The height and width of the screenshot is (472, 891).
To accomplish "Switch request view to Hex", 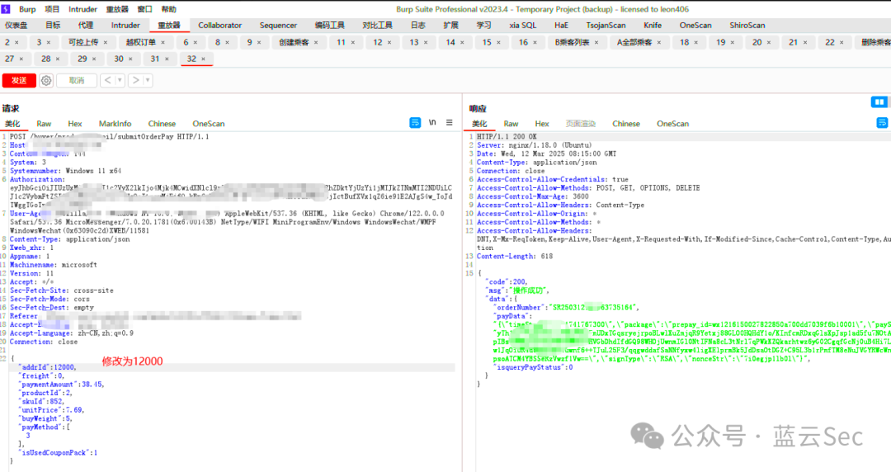I will (x=75, y=124).
